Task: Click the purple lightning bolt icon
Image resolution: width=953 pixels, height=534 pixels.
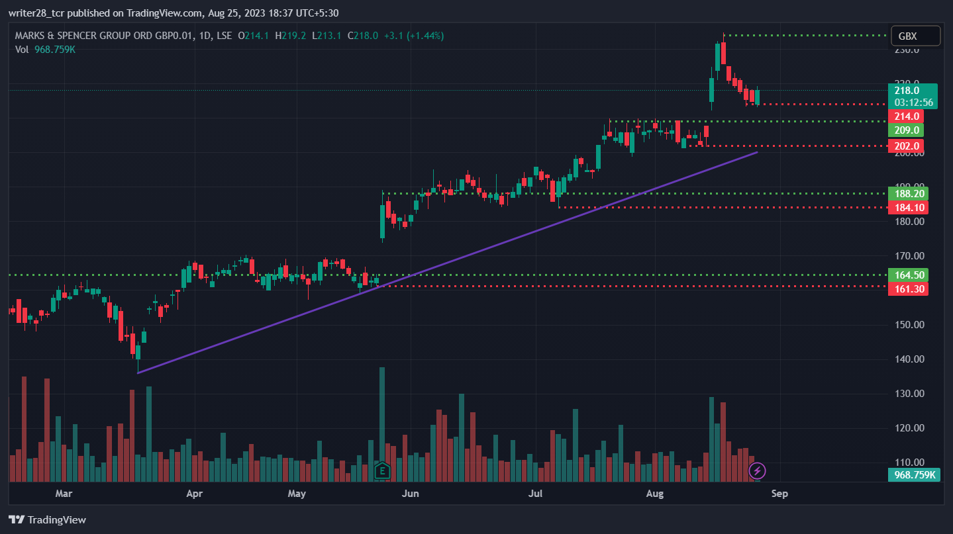Action: pos(758,471)
